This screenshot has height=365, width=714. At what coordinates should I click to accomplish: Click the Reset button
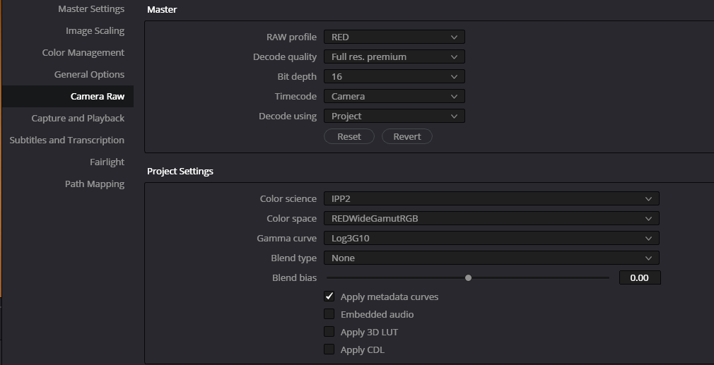point(349,136)
